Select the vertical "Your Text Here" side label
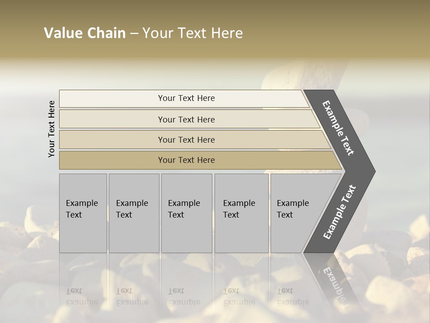The width and height of the screenshot is (430, 323). 52,129
